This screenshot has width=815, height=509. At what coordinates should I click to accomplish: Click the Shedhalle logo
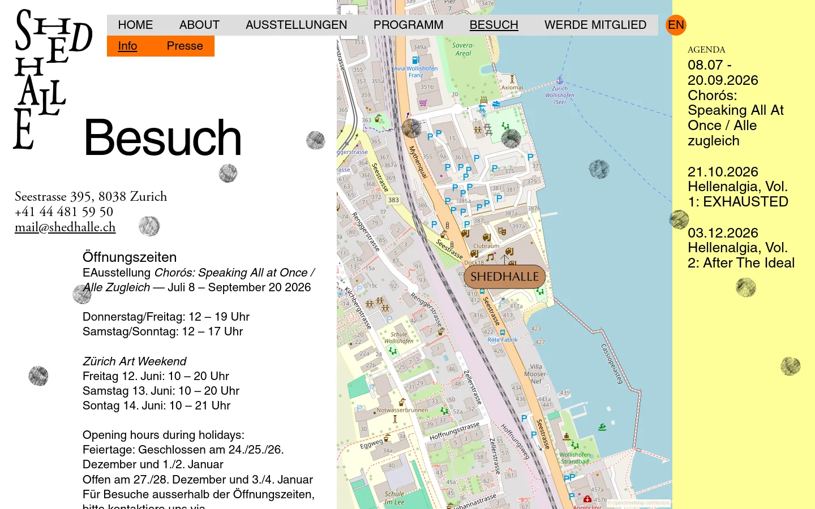click(53, 79)
